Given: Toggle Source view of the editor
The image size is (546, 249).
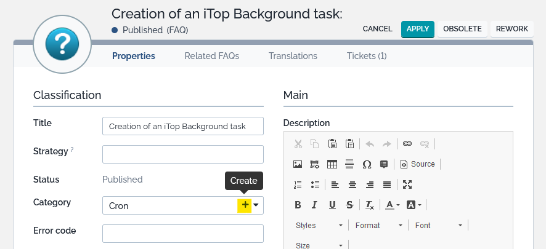Looking at the screenshot, I should click(417, 164).
